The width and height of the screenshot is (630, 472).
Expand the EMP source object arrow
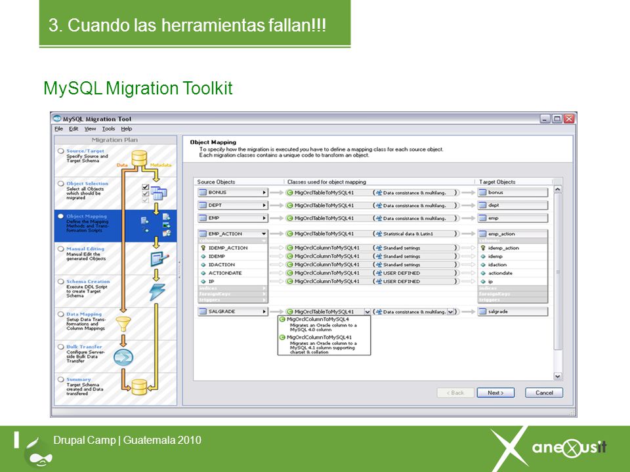(264, 218)
